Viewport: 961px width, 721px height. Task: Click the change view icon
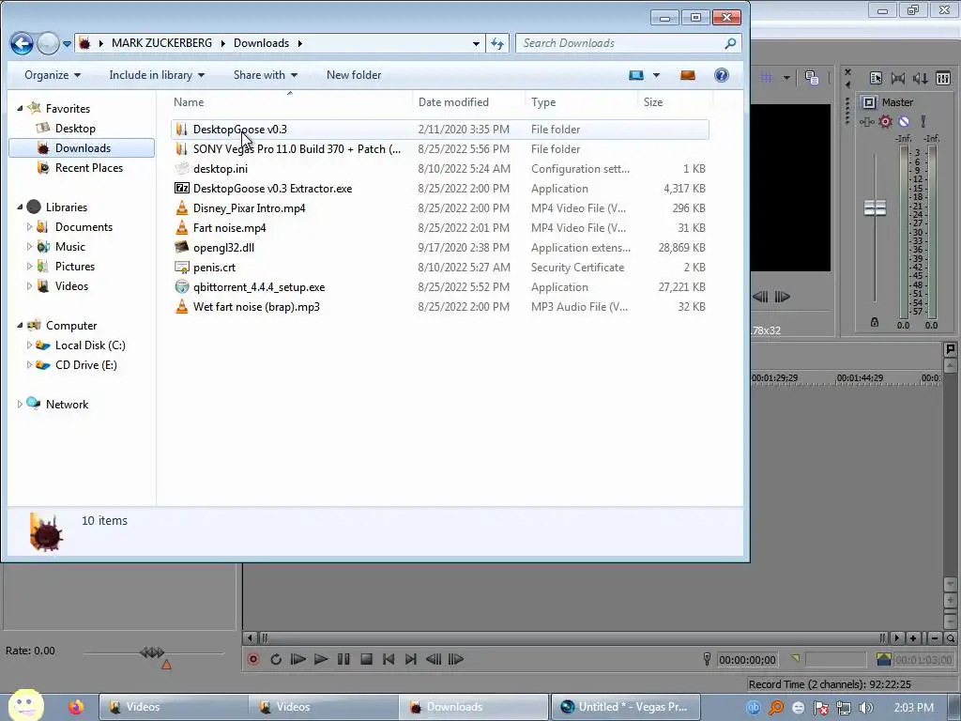pyautogui.click(x=636, y=75)
